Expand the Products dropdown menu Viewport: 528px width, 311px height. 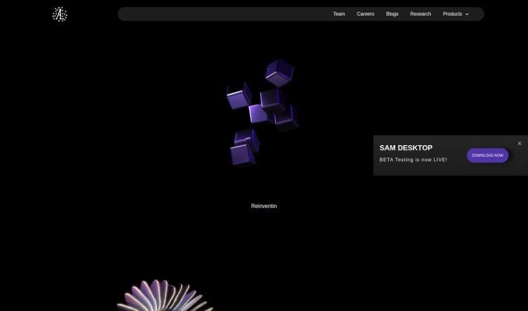(455, 14)
